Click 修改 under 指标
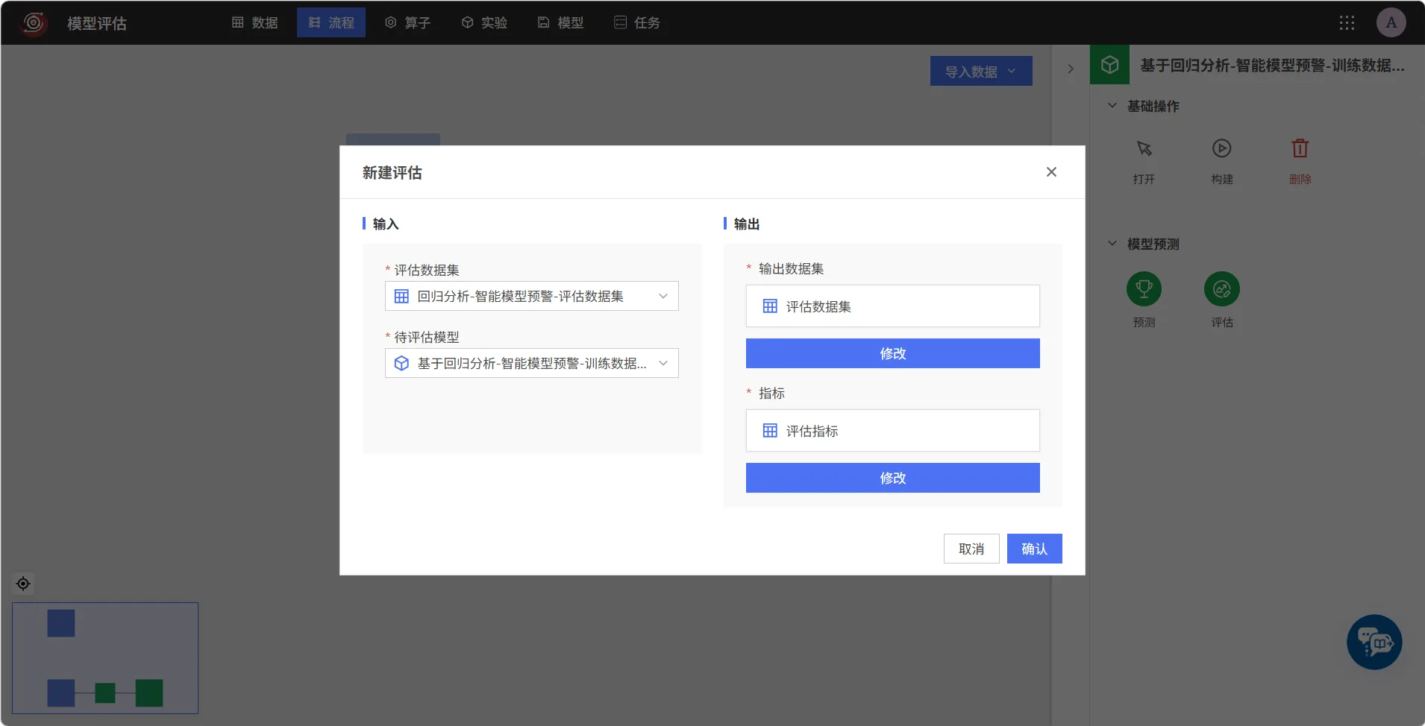The image size is (1425, 726). [893, 478]
